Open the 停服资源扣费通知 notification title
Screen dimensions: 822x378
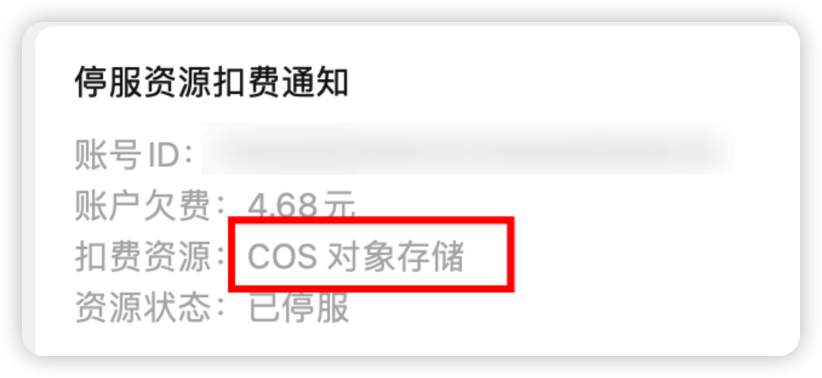[212, 83]
